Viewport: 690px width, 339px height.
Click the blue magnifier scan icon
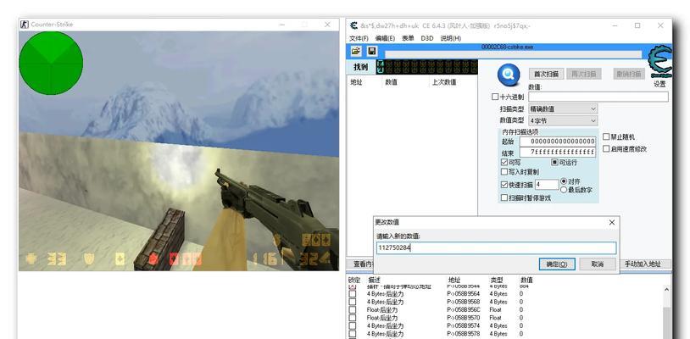coord(509,74)
